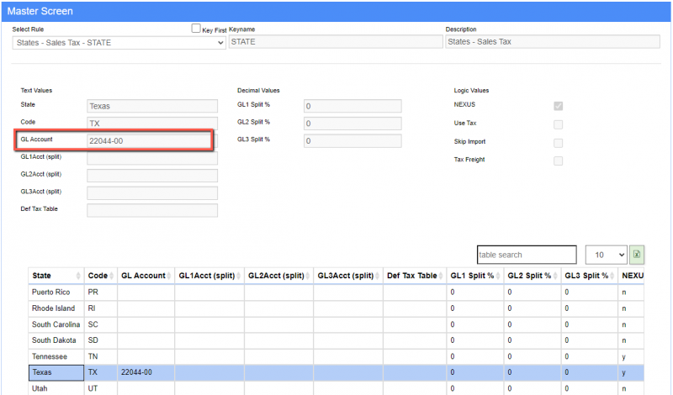Enable the Tax Freight checkbox
673x395 pixels.
point(558,160)
